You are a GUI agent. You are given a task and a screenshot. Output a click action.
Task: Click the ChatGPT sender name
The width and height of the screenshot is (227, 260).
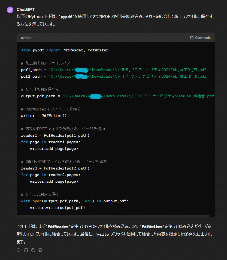tap(25, 10)
